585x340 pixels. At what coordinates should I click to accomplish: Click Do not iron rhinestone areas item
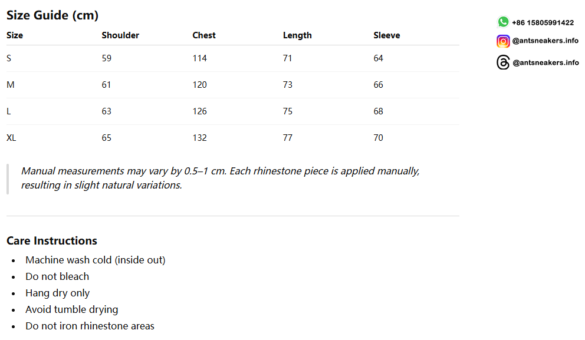[90, 326]
